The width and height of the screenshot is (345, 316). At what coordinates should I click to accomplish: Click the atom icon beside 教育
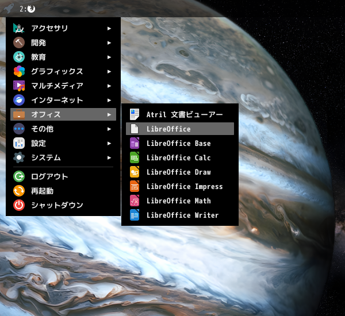(x=19, y=57)
